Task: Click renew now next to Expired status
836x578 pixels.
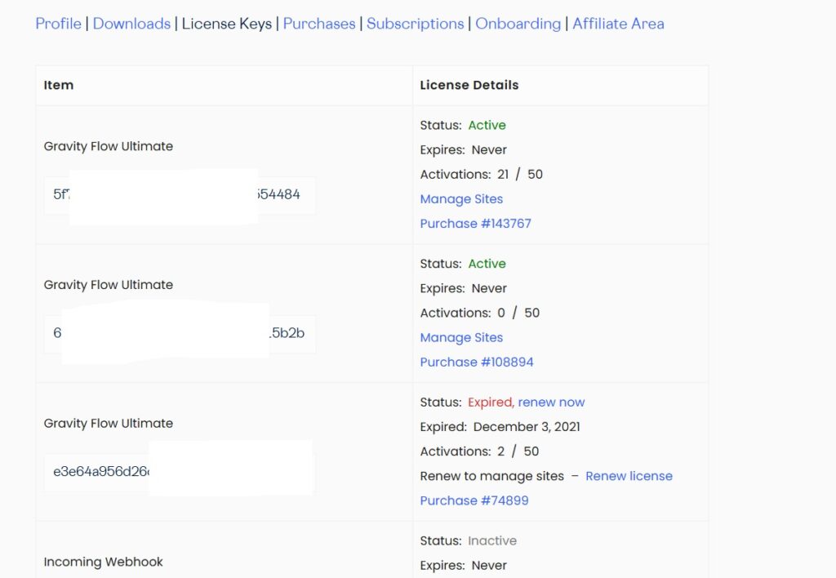Action: (551, 402)
